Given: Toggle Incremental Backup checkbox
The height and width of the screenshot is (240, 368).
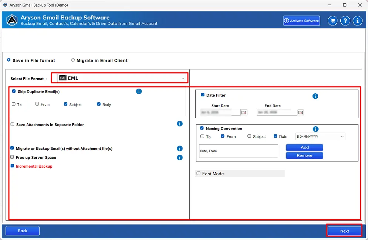Looking at the screenshot, I should [x=13, y=166].
